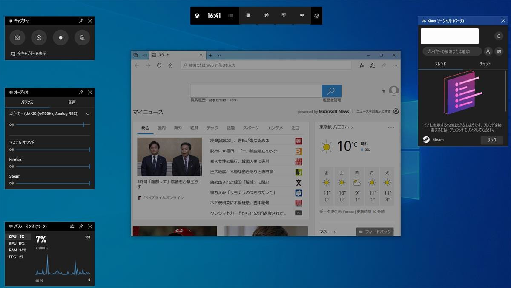Take a screenshot with the camera icon
The height and width of the screenshot is (288, 511).
coord(17,37)
